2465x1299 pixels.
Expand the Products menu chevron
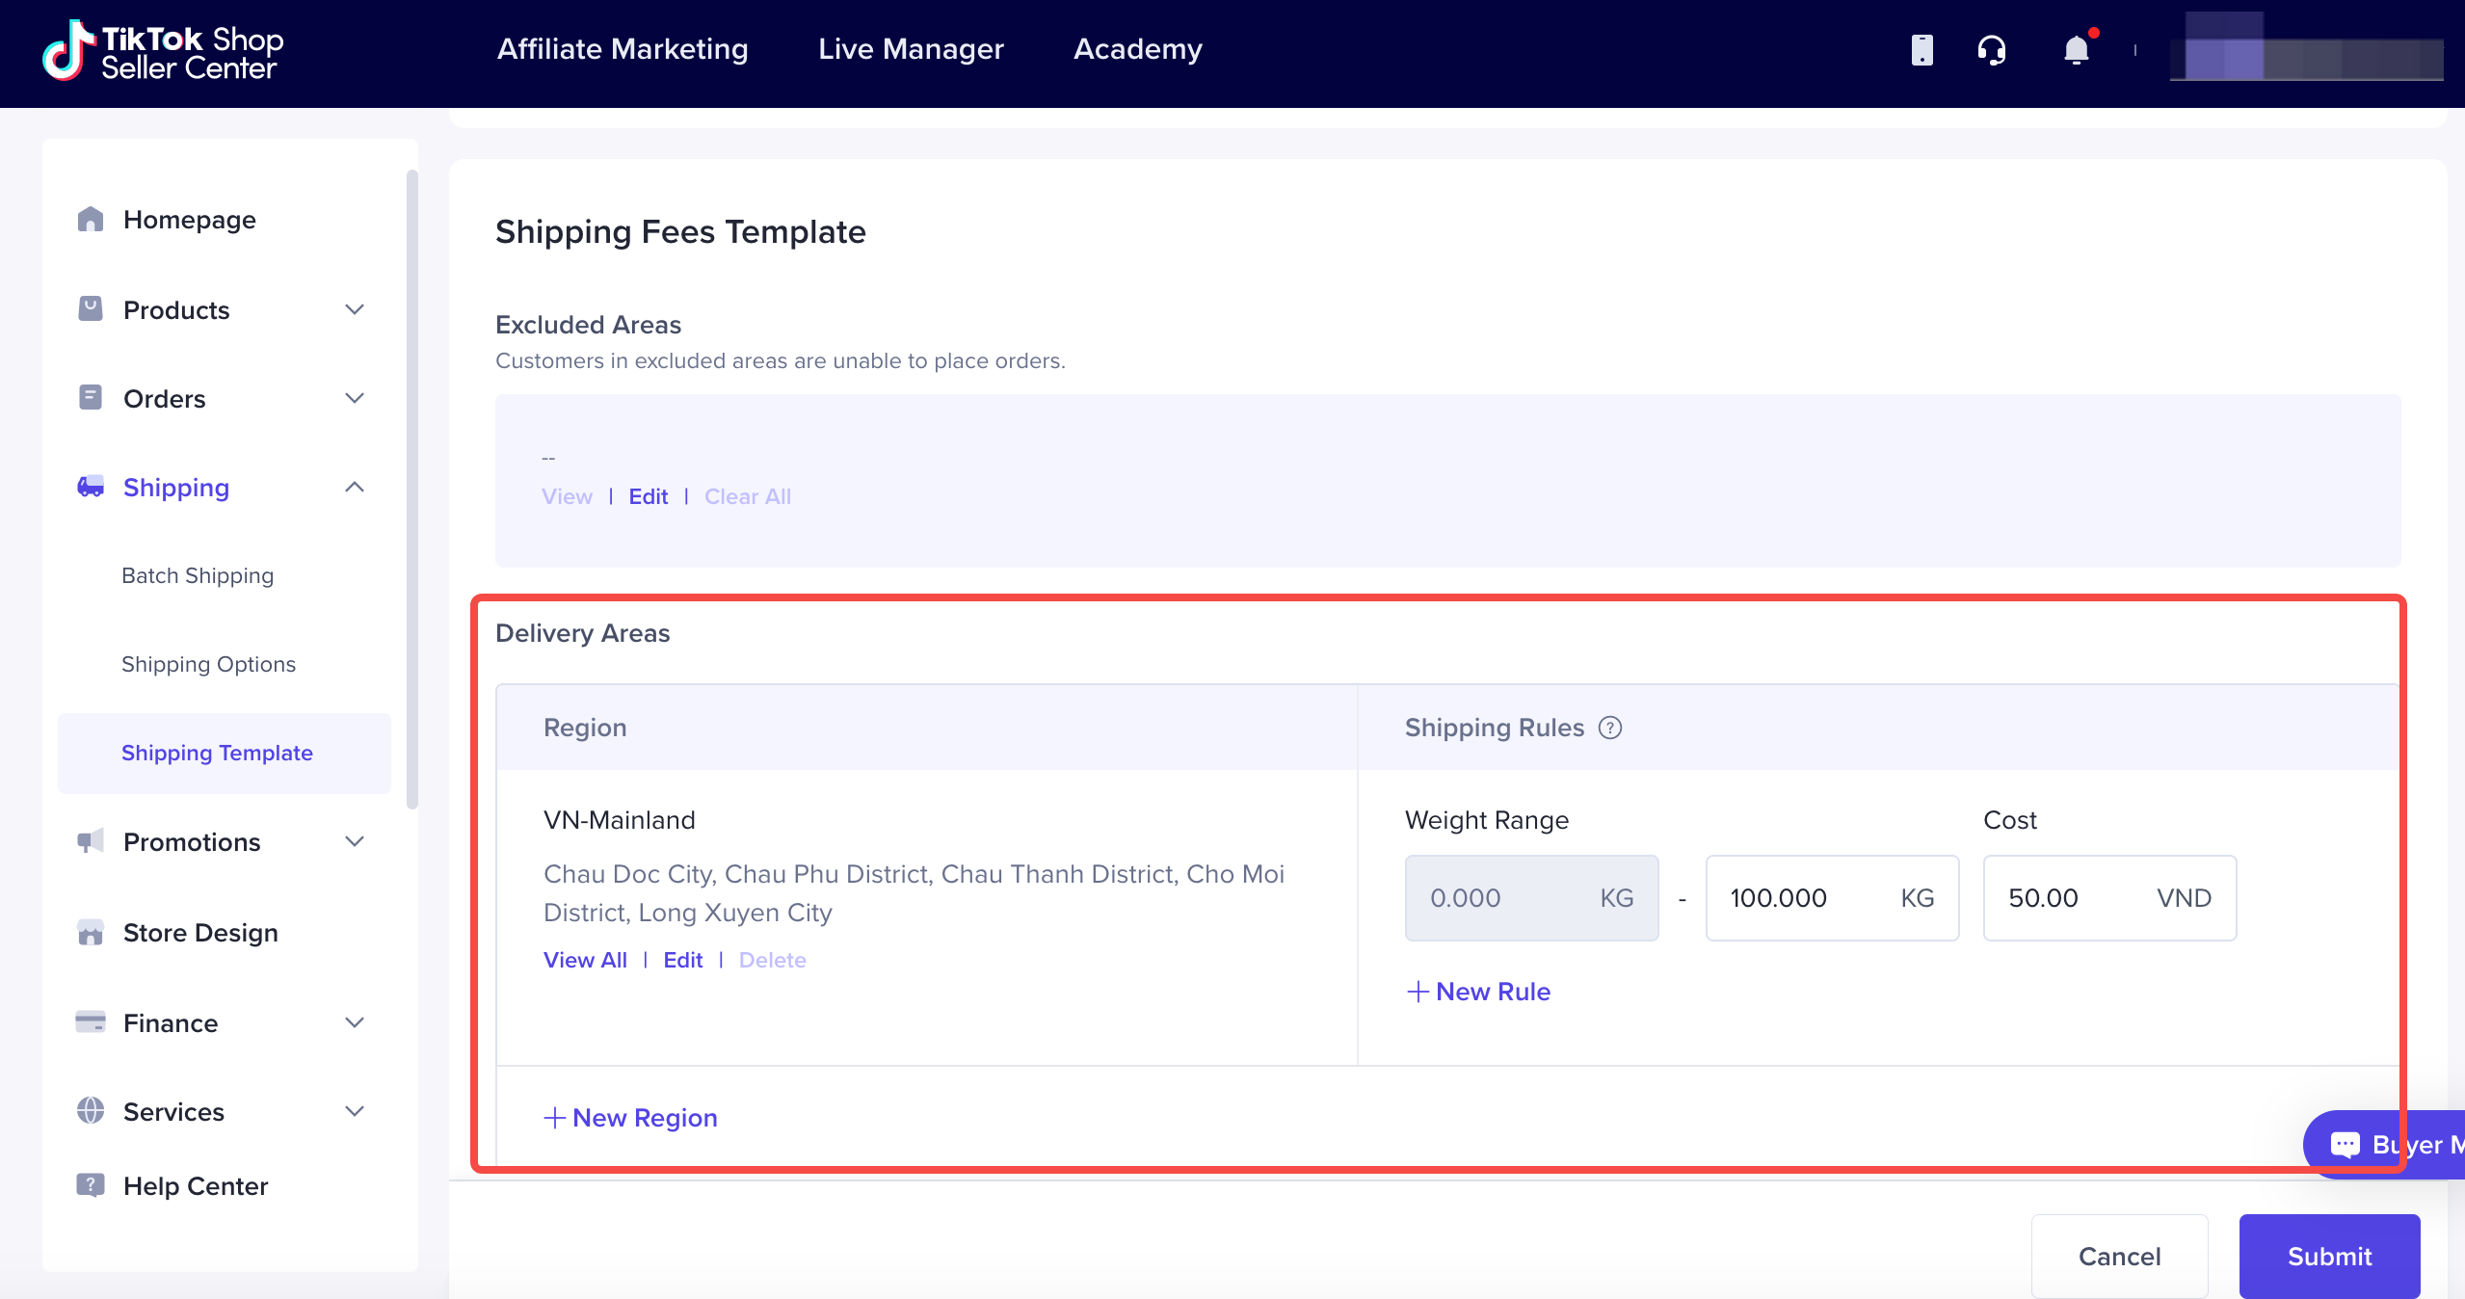point(355,309)
